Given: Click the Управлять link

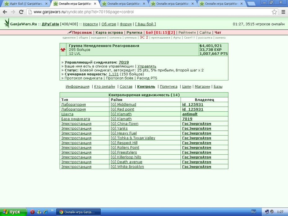Looking at the screenshot, I should [x=147, y=66].
